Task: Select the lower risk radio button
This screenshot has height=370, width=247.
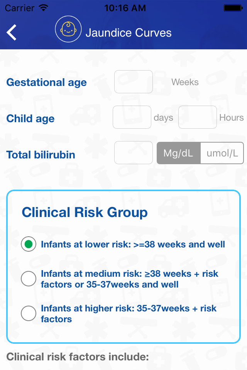Action: (x=29, y=244)
